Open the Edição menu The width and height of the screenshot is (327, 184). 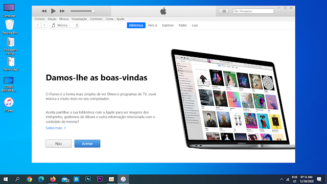[x=52, y=19]
